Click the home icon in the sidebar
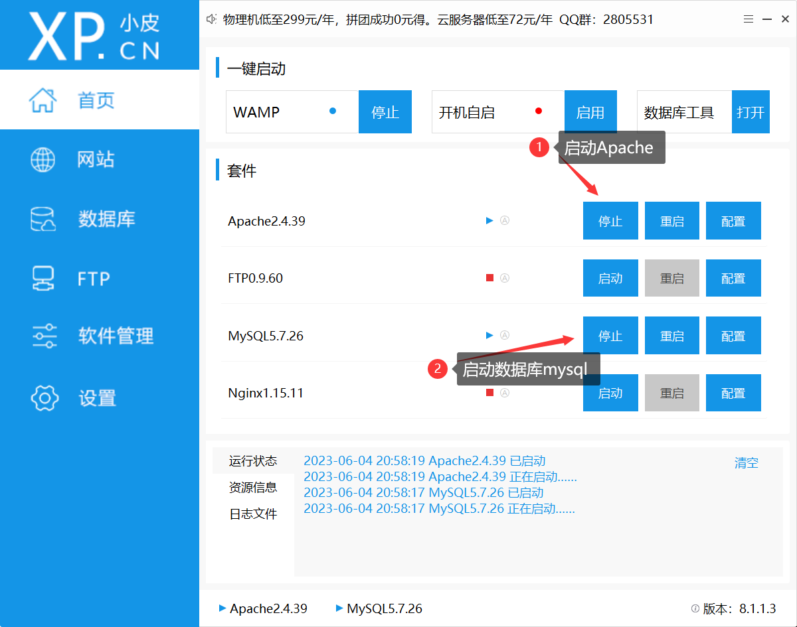 [x=43, y=100]
